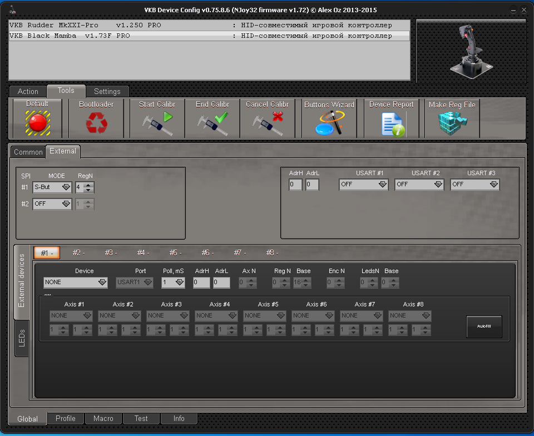Screen dimensions: 534x436
Task: Open the Axis #5 dropdown
Action: [x=264, y=315]
